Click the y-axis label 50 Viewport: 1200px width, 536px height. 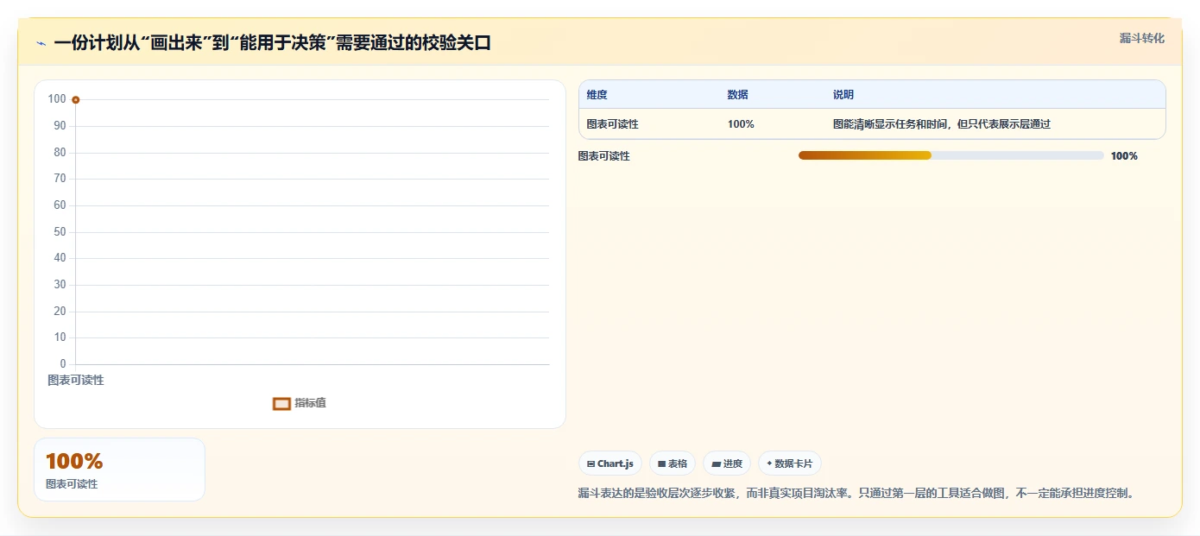click(x=60, y=232)
